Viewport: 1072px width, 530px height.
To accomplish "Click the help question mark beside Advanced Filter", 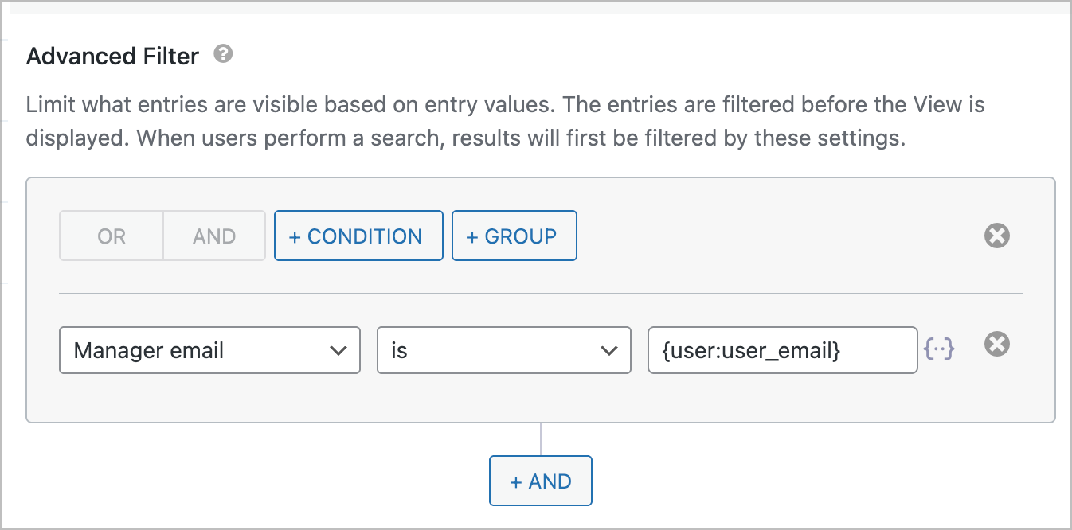I will pyautogui.click(x=223, y=54).
